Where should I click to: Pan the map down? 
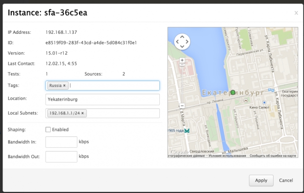point(182,46)
